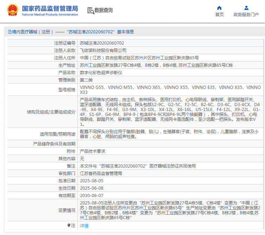The height and width of the screenshot is (235, 265).
Task: Click the 审批部门 label cell
Action: [43, 173]
